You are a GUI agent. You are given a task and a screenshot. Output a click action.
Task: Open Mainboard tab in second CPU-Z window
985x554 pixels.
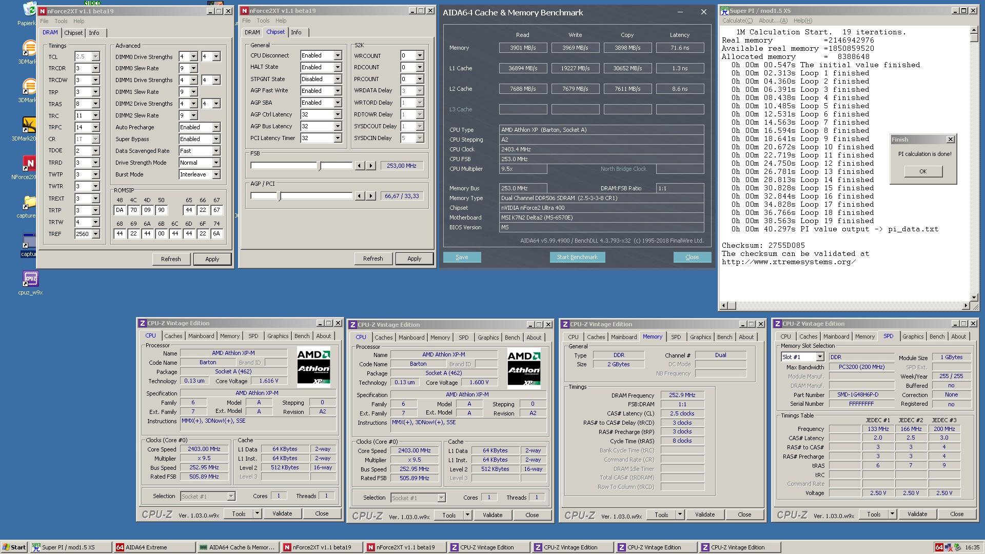pyautogui.click(x=411, y=338)
